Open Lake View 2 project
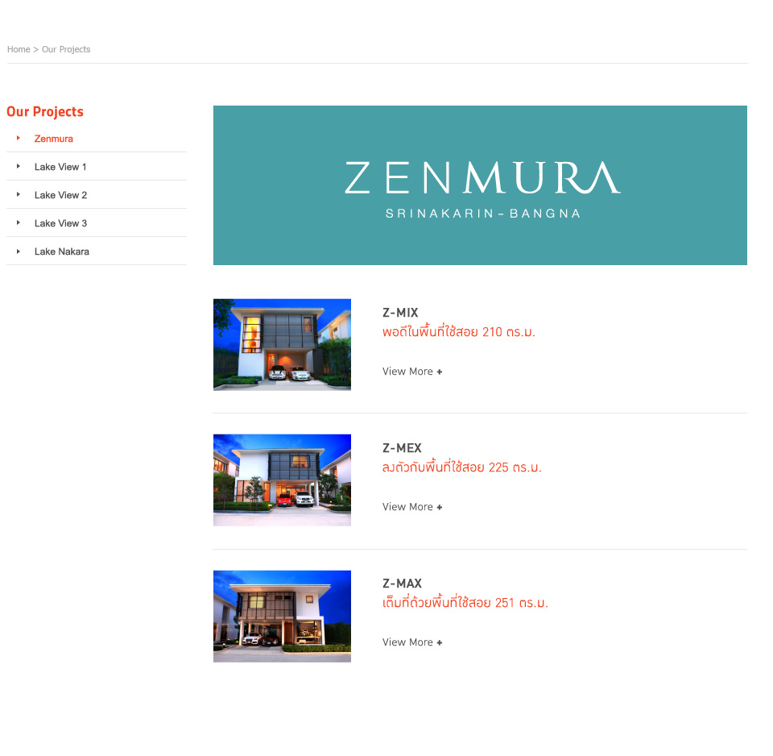This screenshot has width=773, height=756. 60,195
